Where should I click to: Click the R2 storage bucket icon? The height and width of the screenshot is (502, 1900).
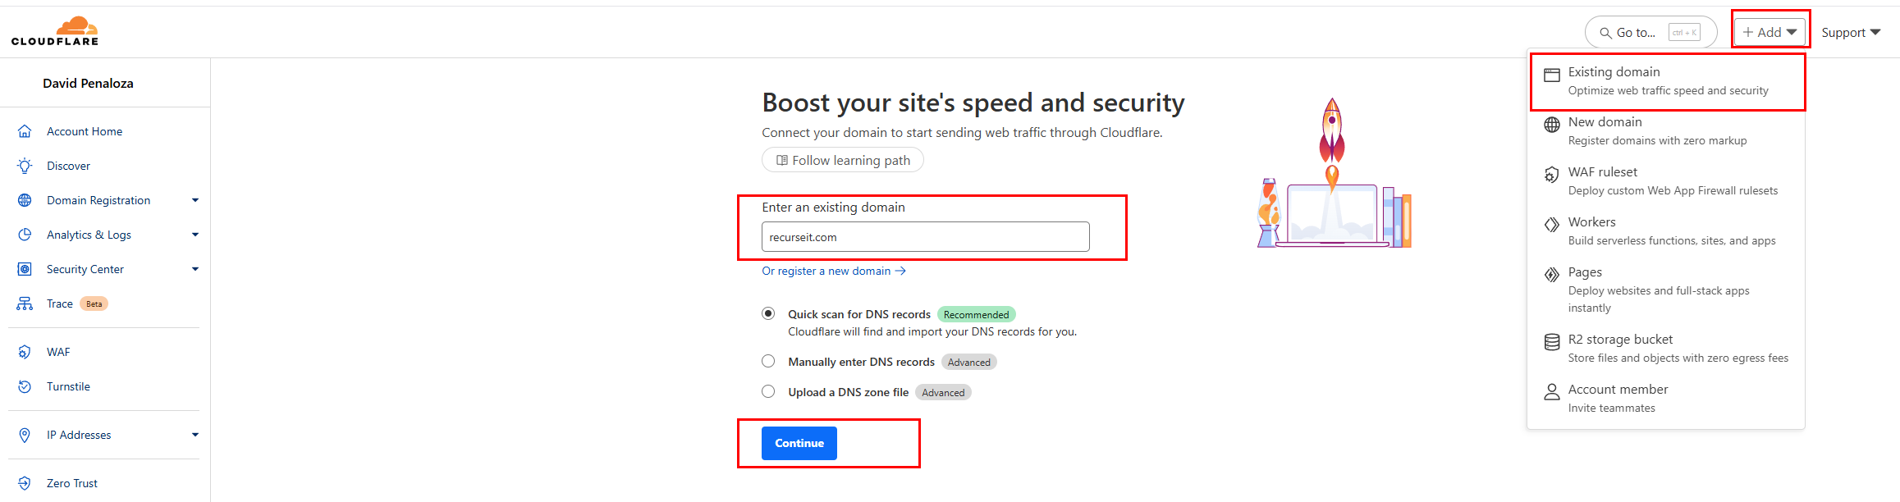coord(1551,342)
